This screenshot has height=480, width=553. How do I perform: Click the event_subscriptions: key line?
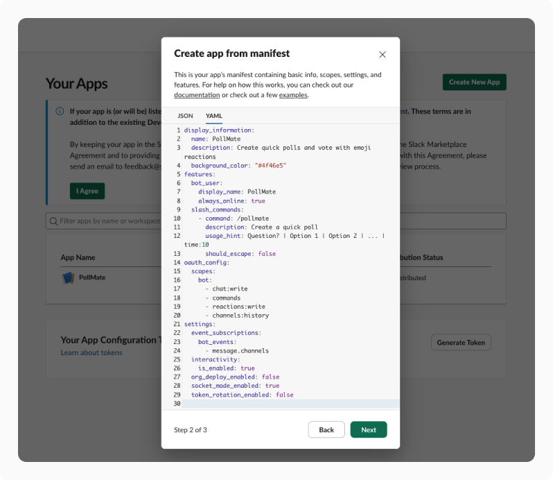point(226,333)
